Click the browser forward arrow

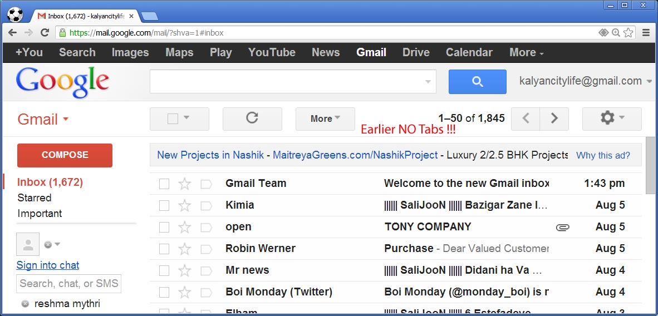click(28, 33)
